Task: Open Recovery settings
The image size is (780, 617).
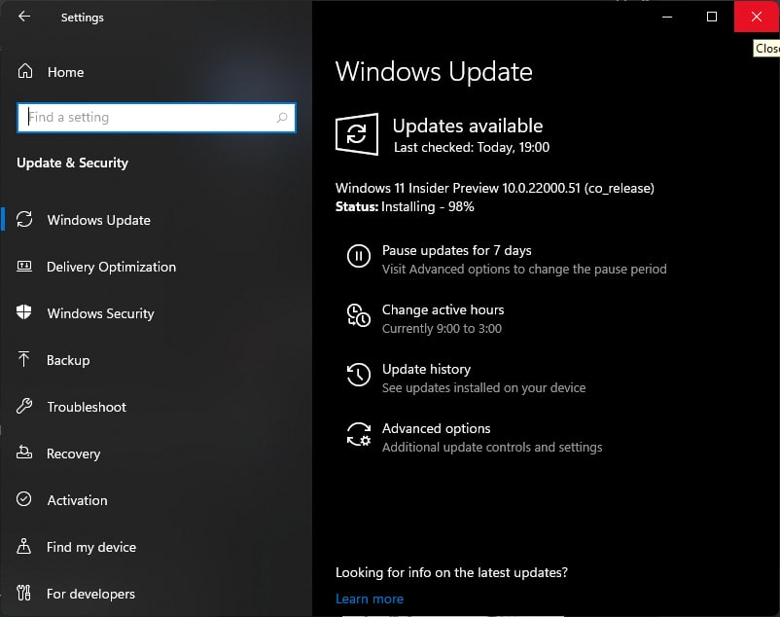Action: pyautogui.click(x=73, y=454)
